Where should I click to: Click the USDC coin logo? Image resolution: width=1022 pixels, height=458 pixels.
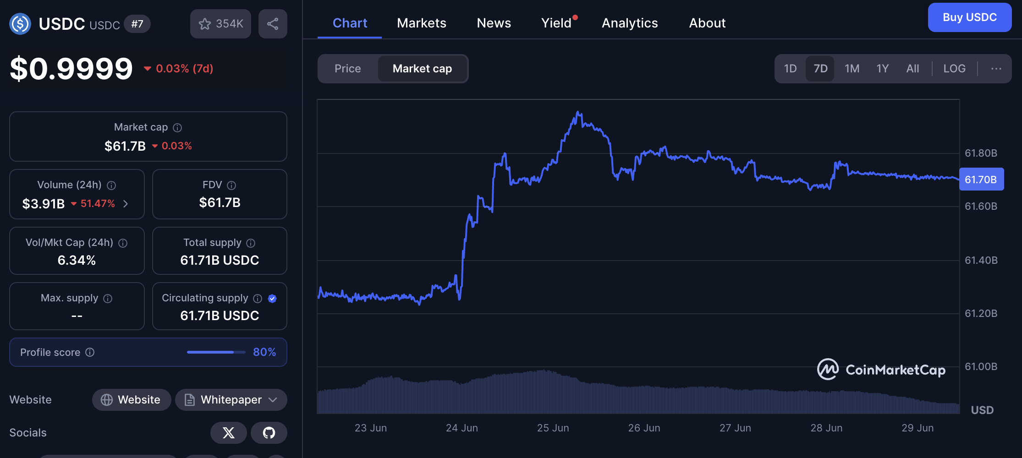click(20, 24)
